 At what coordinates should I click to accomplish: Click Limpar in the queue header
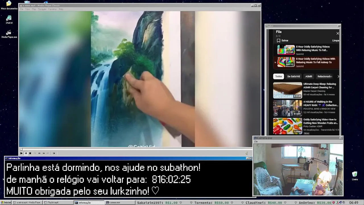[336, 40]
